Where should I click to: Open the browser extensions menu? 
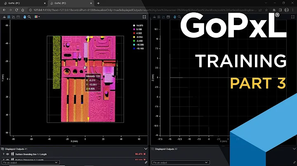[274, 10]
